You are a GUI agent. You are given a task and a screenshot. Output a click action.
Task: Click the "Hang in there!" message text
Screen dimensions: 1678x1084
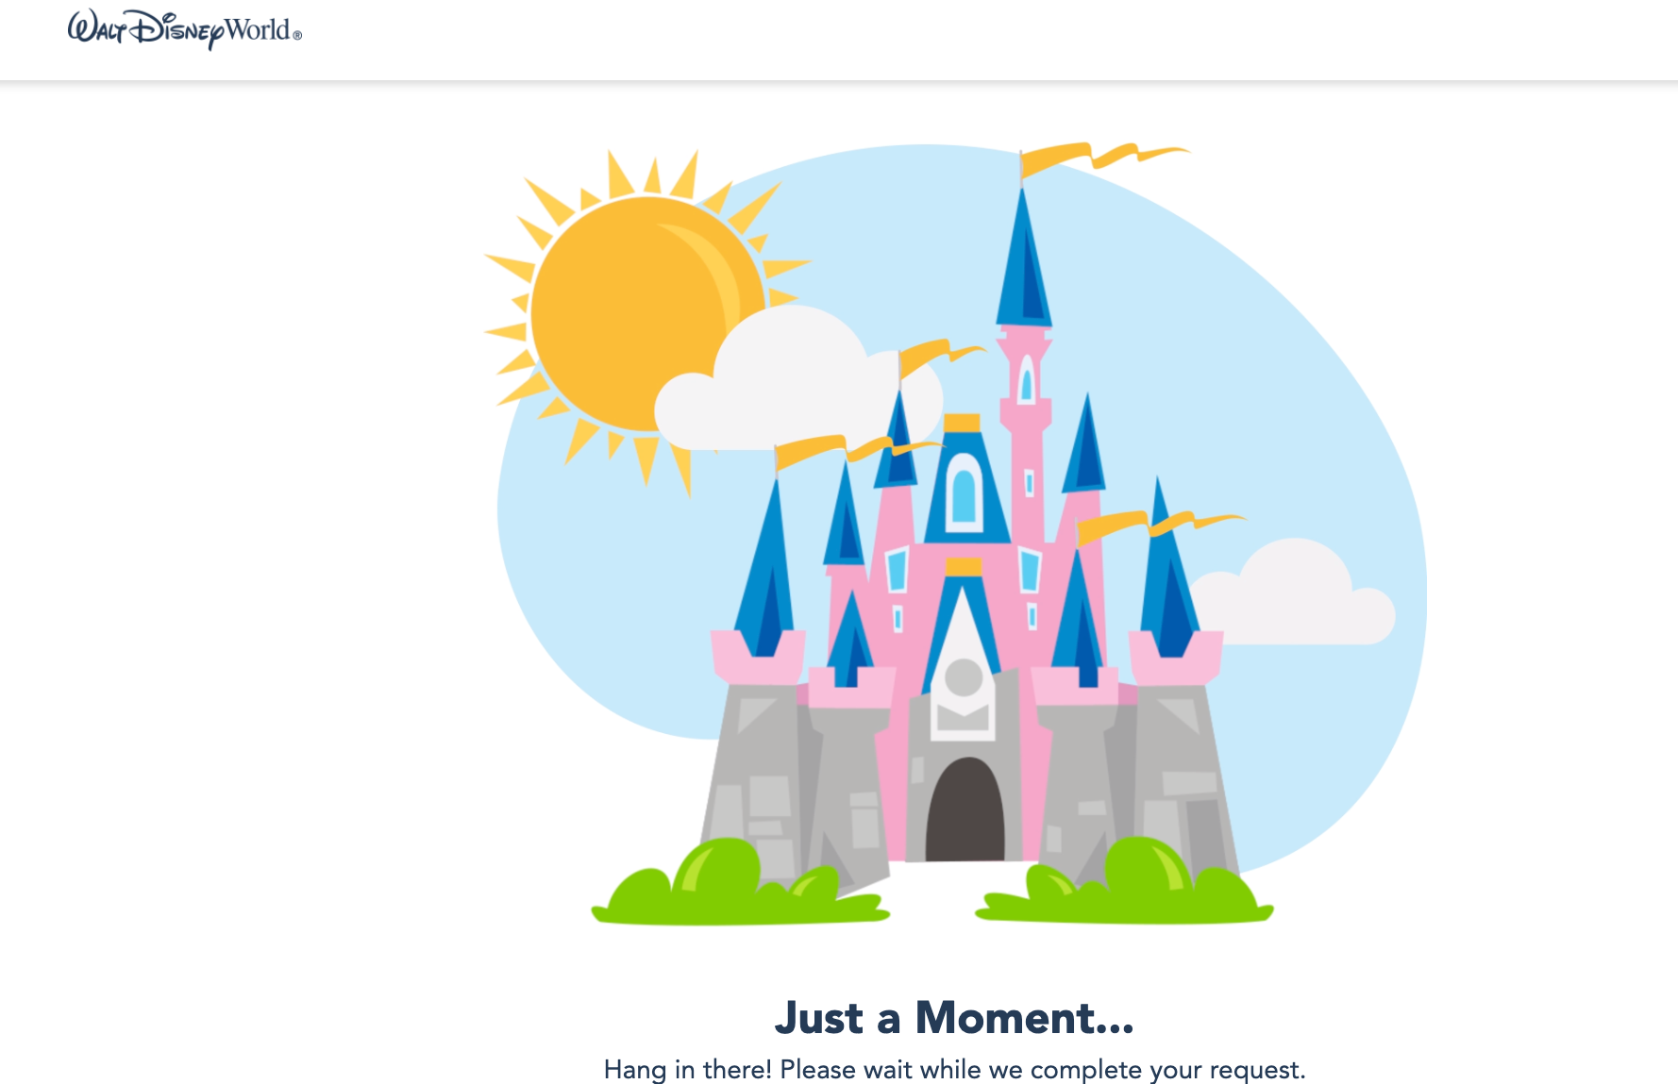point(954,1069)
